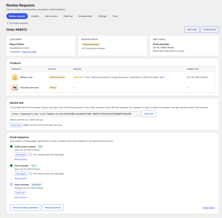Send the Initial review request again
The height and width of the screenshot is (218, 222).
(x=21, y=155)
